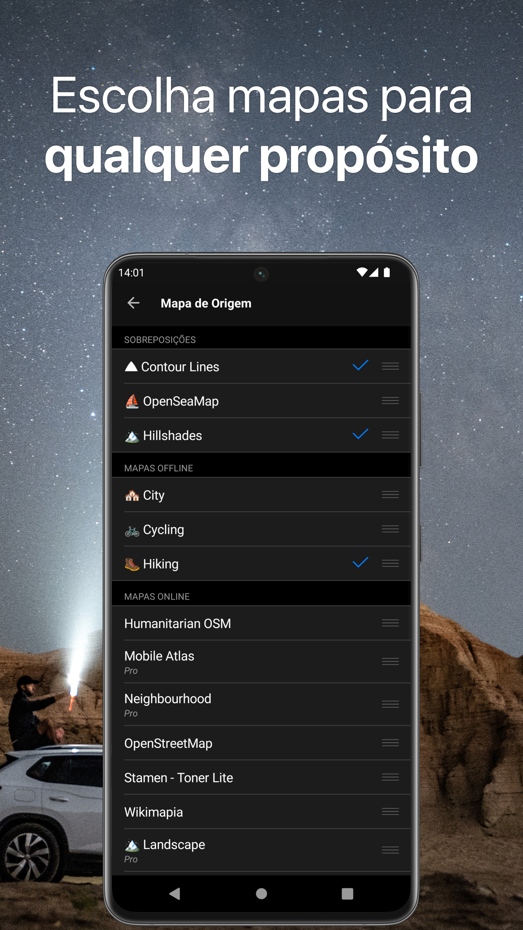Choose the Landscape Pro map
Screen dimensions: 523x930
(x=261, y=851)
